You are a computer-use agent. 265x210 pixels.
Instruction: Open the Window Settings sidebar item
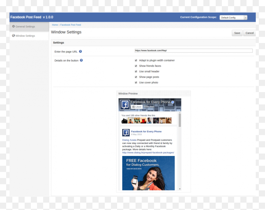coord(29,36)
